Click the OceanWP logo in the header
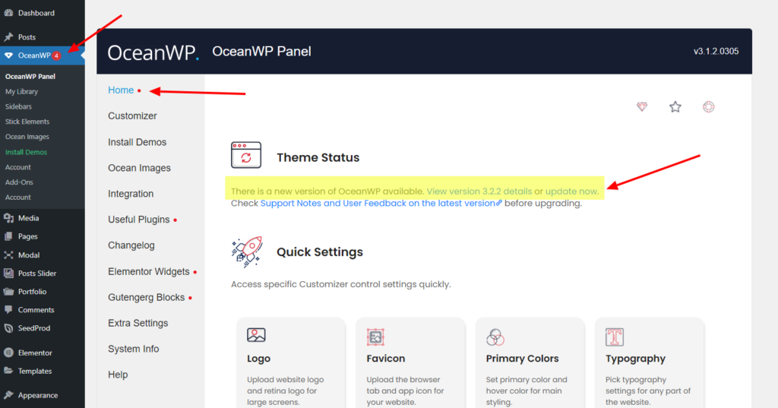778x408 pixels. (x=153, y=52)
